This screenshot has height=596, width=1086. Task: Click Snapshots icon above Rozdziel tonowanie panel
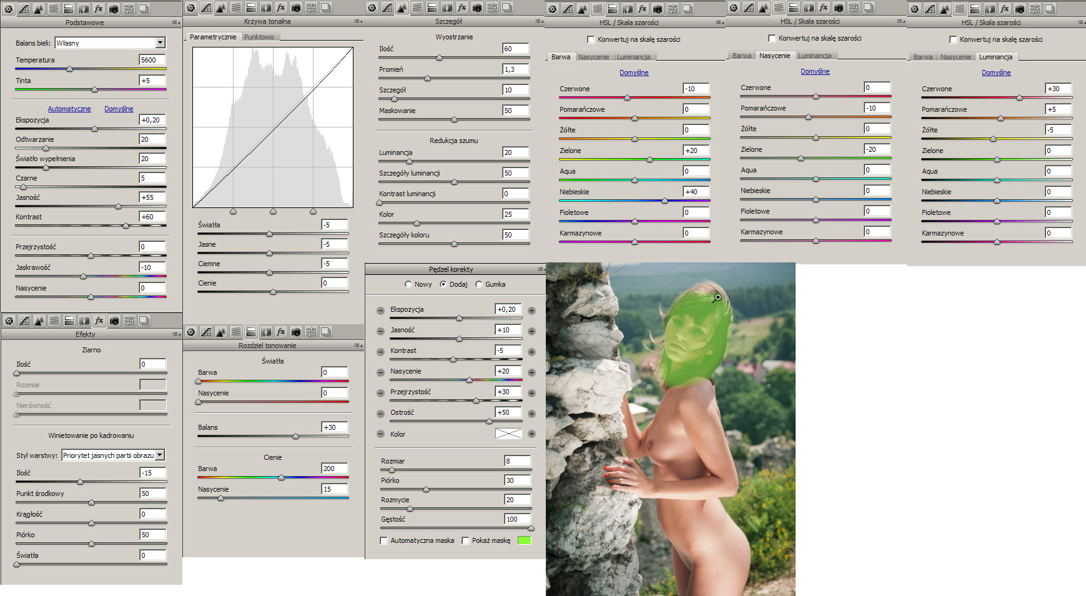[x=326, y=332]
